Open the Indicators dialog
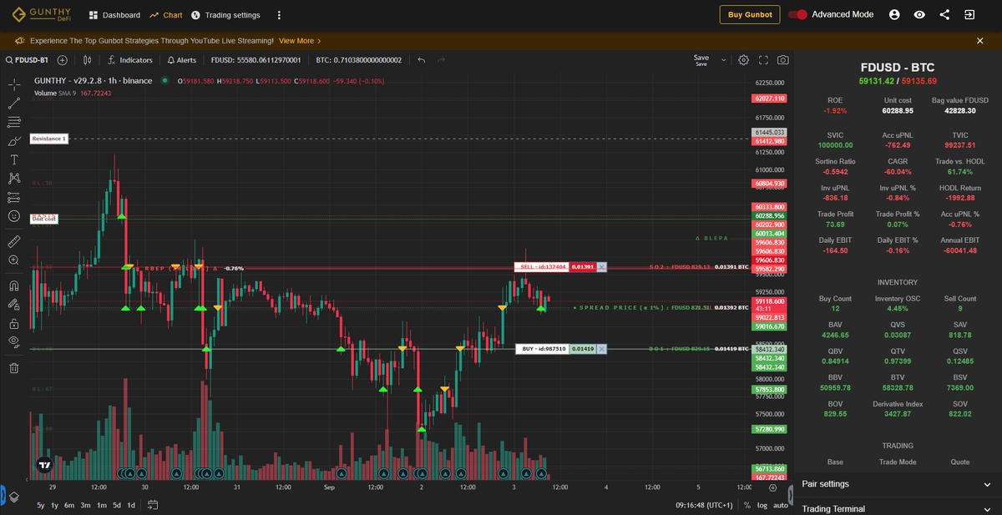The image size is (1002, 515). coord(130,60)
